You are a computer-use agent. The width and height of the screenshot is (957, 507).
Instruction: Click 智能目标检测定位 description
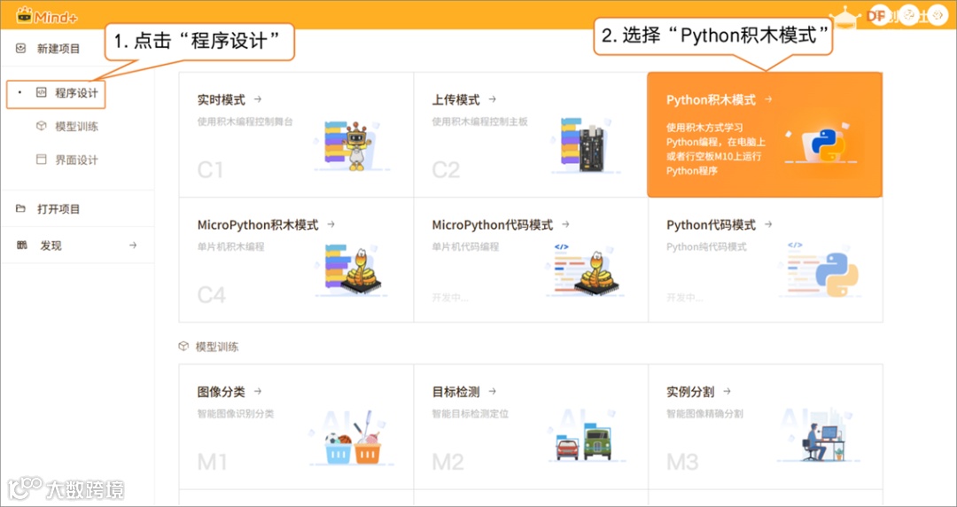point(470,414)
